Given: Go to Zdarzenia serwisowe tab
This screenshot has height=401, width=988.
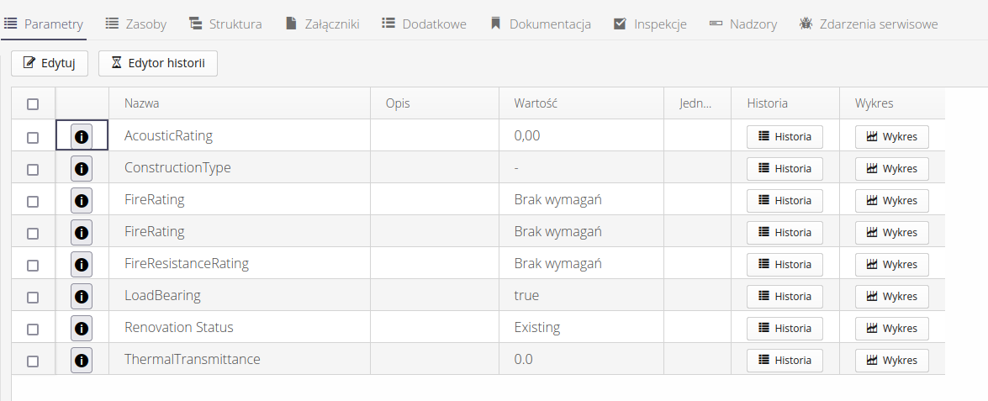Looking at the screenshot, I should (868, 24).
